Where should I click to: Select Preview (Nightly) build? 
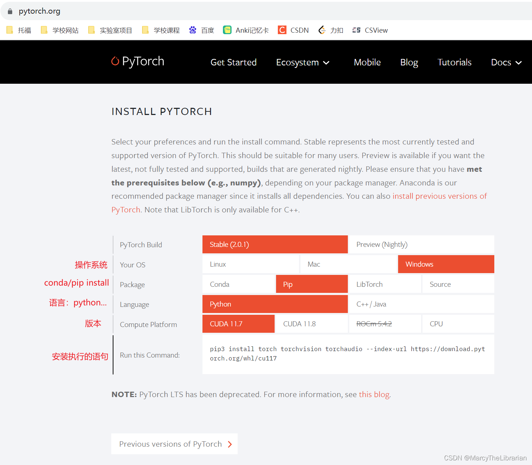pos(421,244)
